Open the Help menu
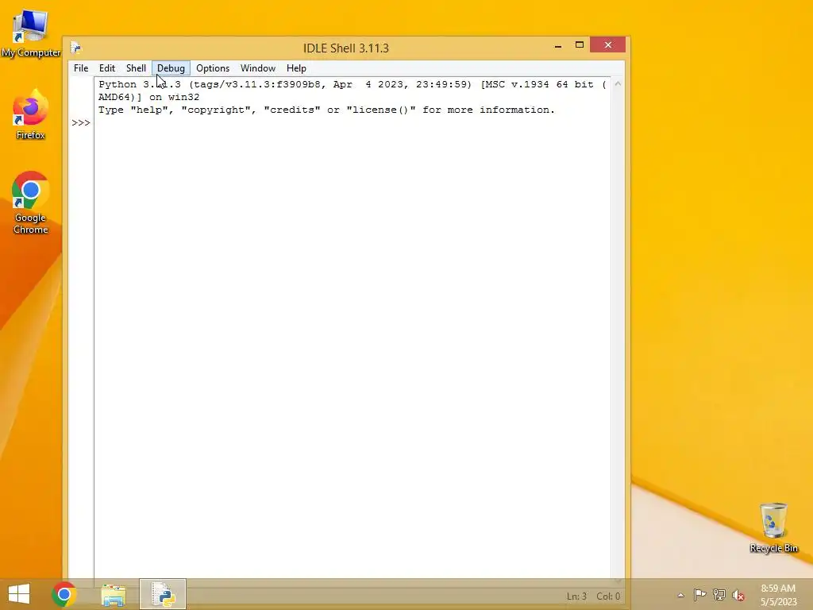The image size is (813, 610). tap(296, 68)
